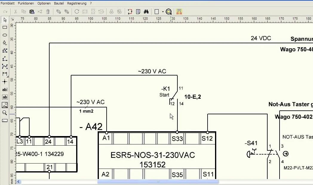313x185 pixels.
Task: Click the lock padlock icon
Action: click(x=111, y=12)
